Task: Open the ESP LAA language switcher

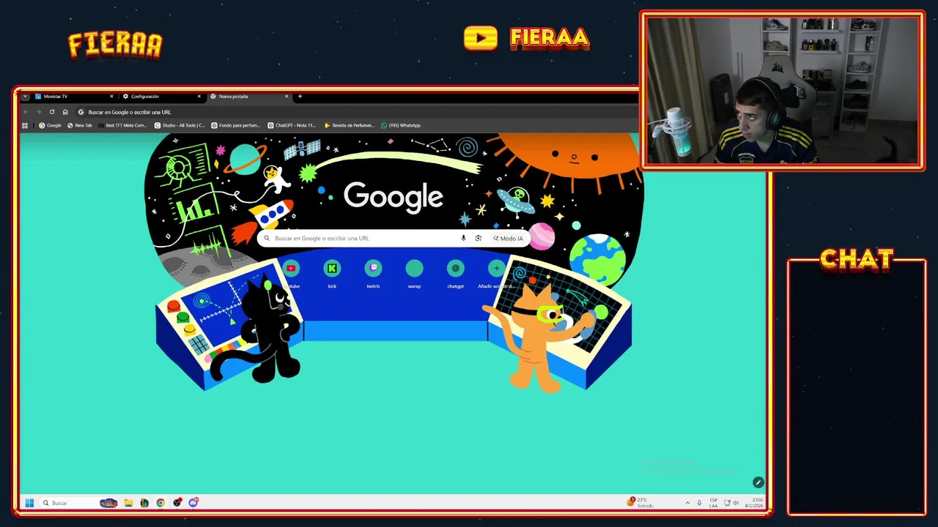Action: pyautogui.click(x=713, y=503)
